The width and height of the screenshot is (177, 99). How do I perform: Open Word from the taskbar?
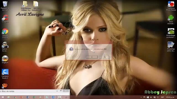pyautogui.click(x=28, y=97)
